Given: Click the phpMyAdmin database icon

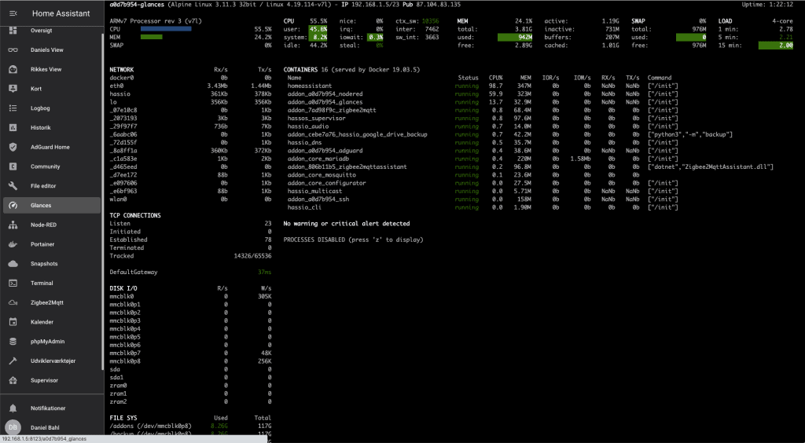Looking at the screenshot, I should [x=13, y=342].
